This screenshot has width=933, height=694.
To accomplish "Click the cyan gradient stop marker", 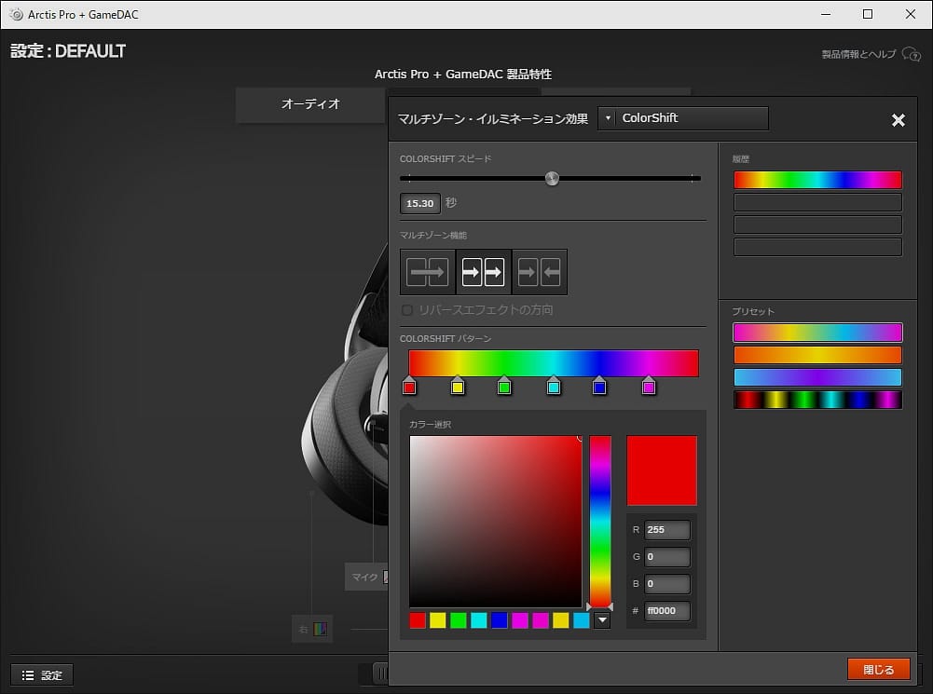I will coord(554,387).
